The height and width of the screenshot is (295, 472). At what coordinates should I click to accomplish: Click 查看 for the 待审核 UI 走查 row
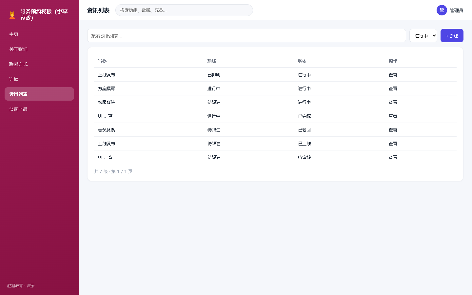click(x=393, y=157)
